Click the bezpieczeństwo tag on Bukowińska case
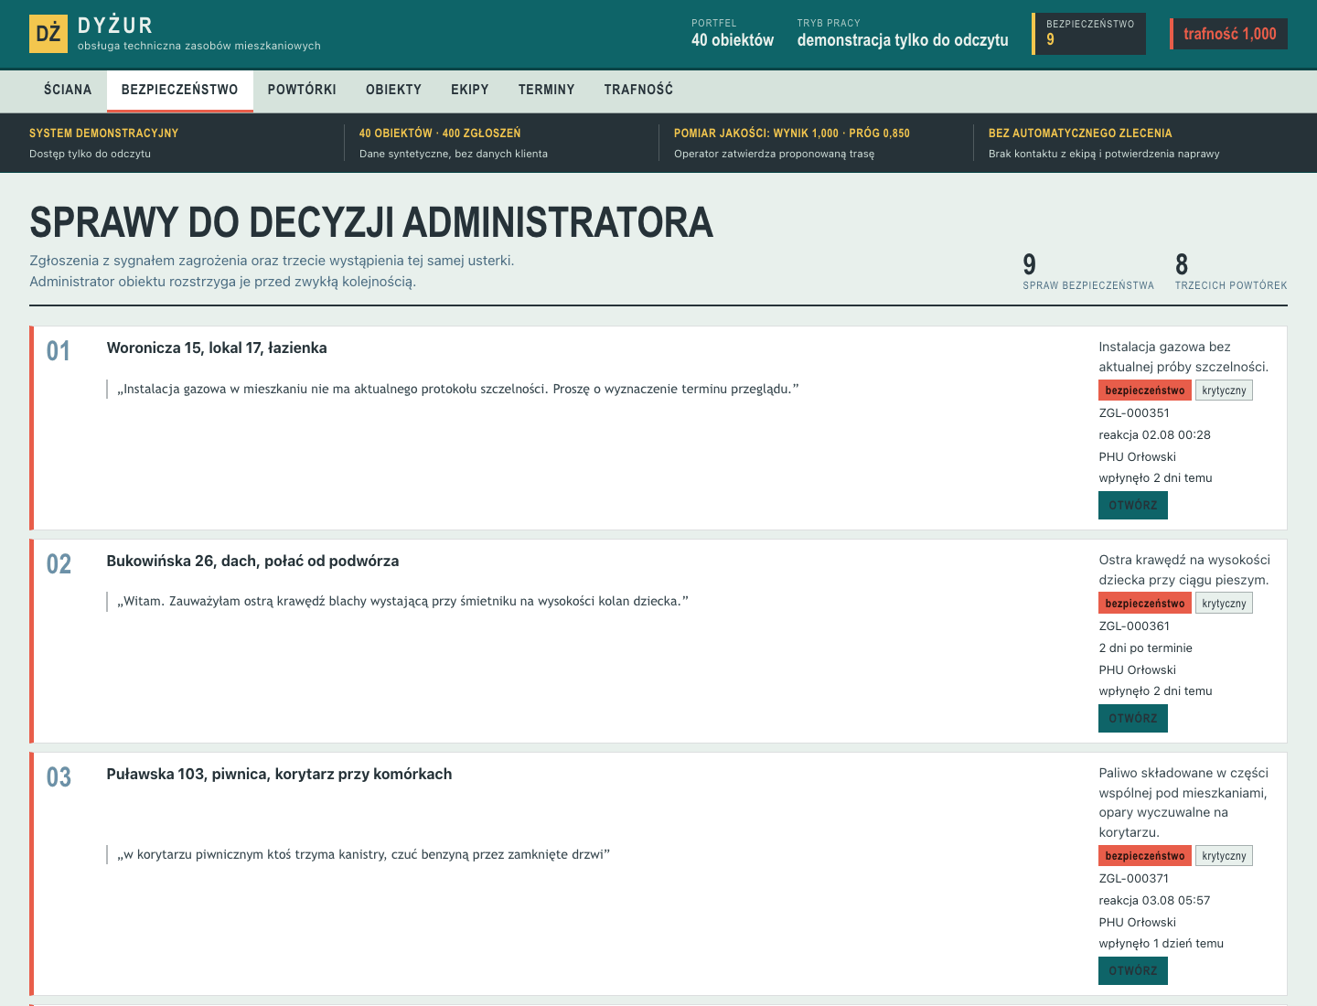 tap(1145, 604)
